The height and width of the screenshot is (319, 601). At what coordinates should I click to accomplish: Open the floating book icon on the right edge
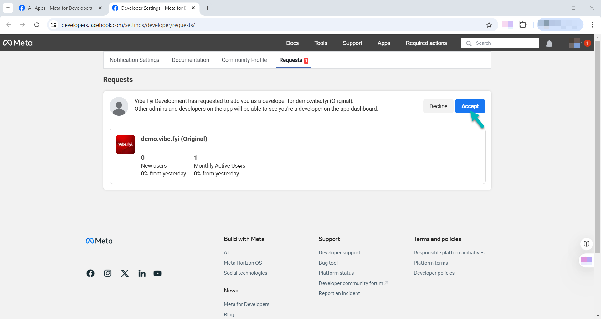587,244
